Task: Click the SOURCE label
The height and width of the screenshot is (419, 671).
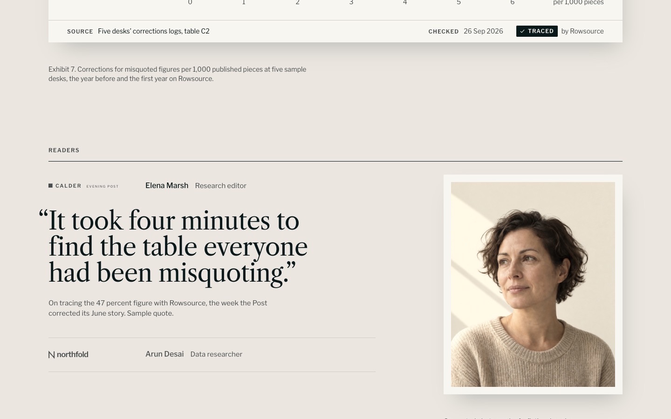Action: [80, 32]
